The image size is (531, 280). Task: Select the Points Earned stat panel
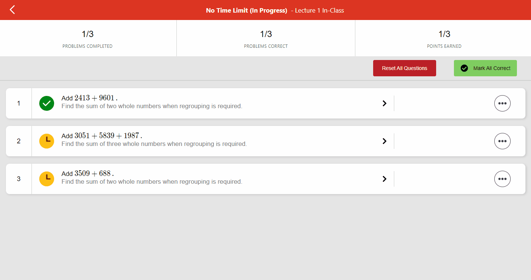pos(444,38)
